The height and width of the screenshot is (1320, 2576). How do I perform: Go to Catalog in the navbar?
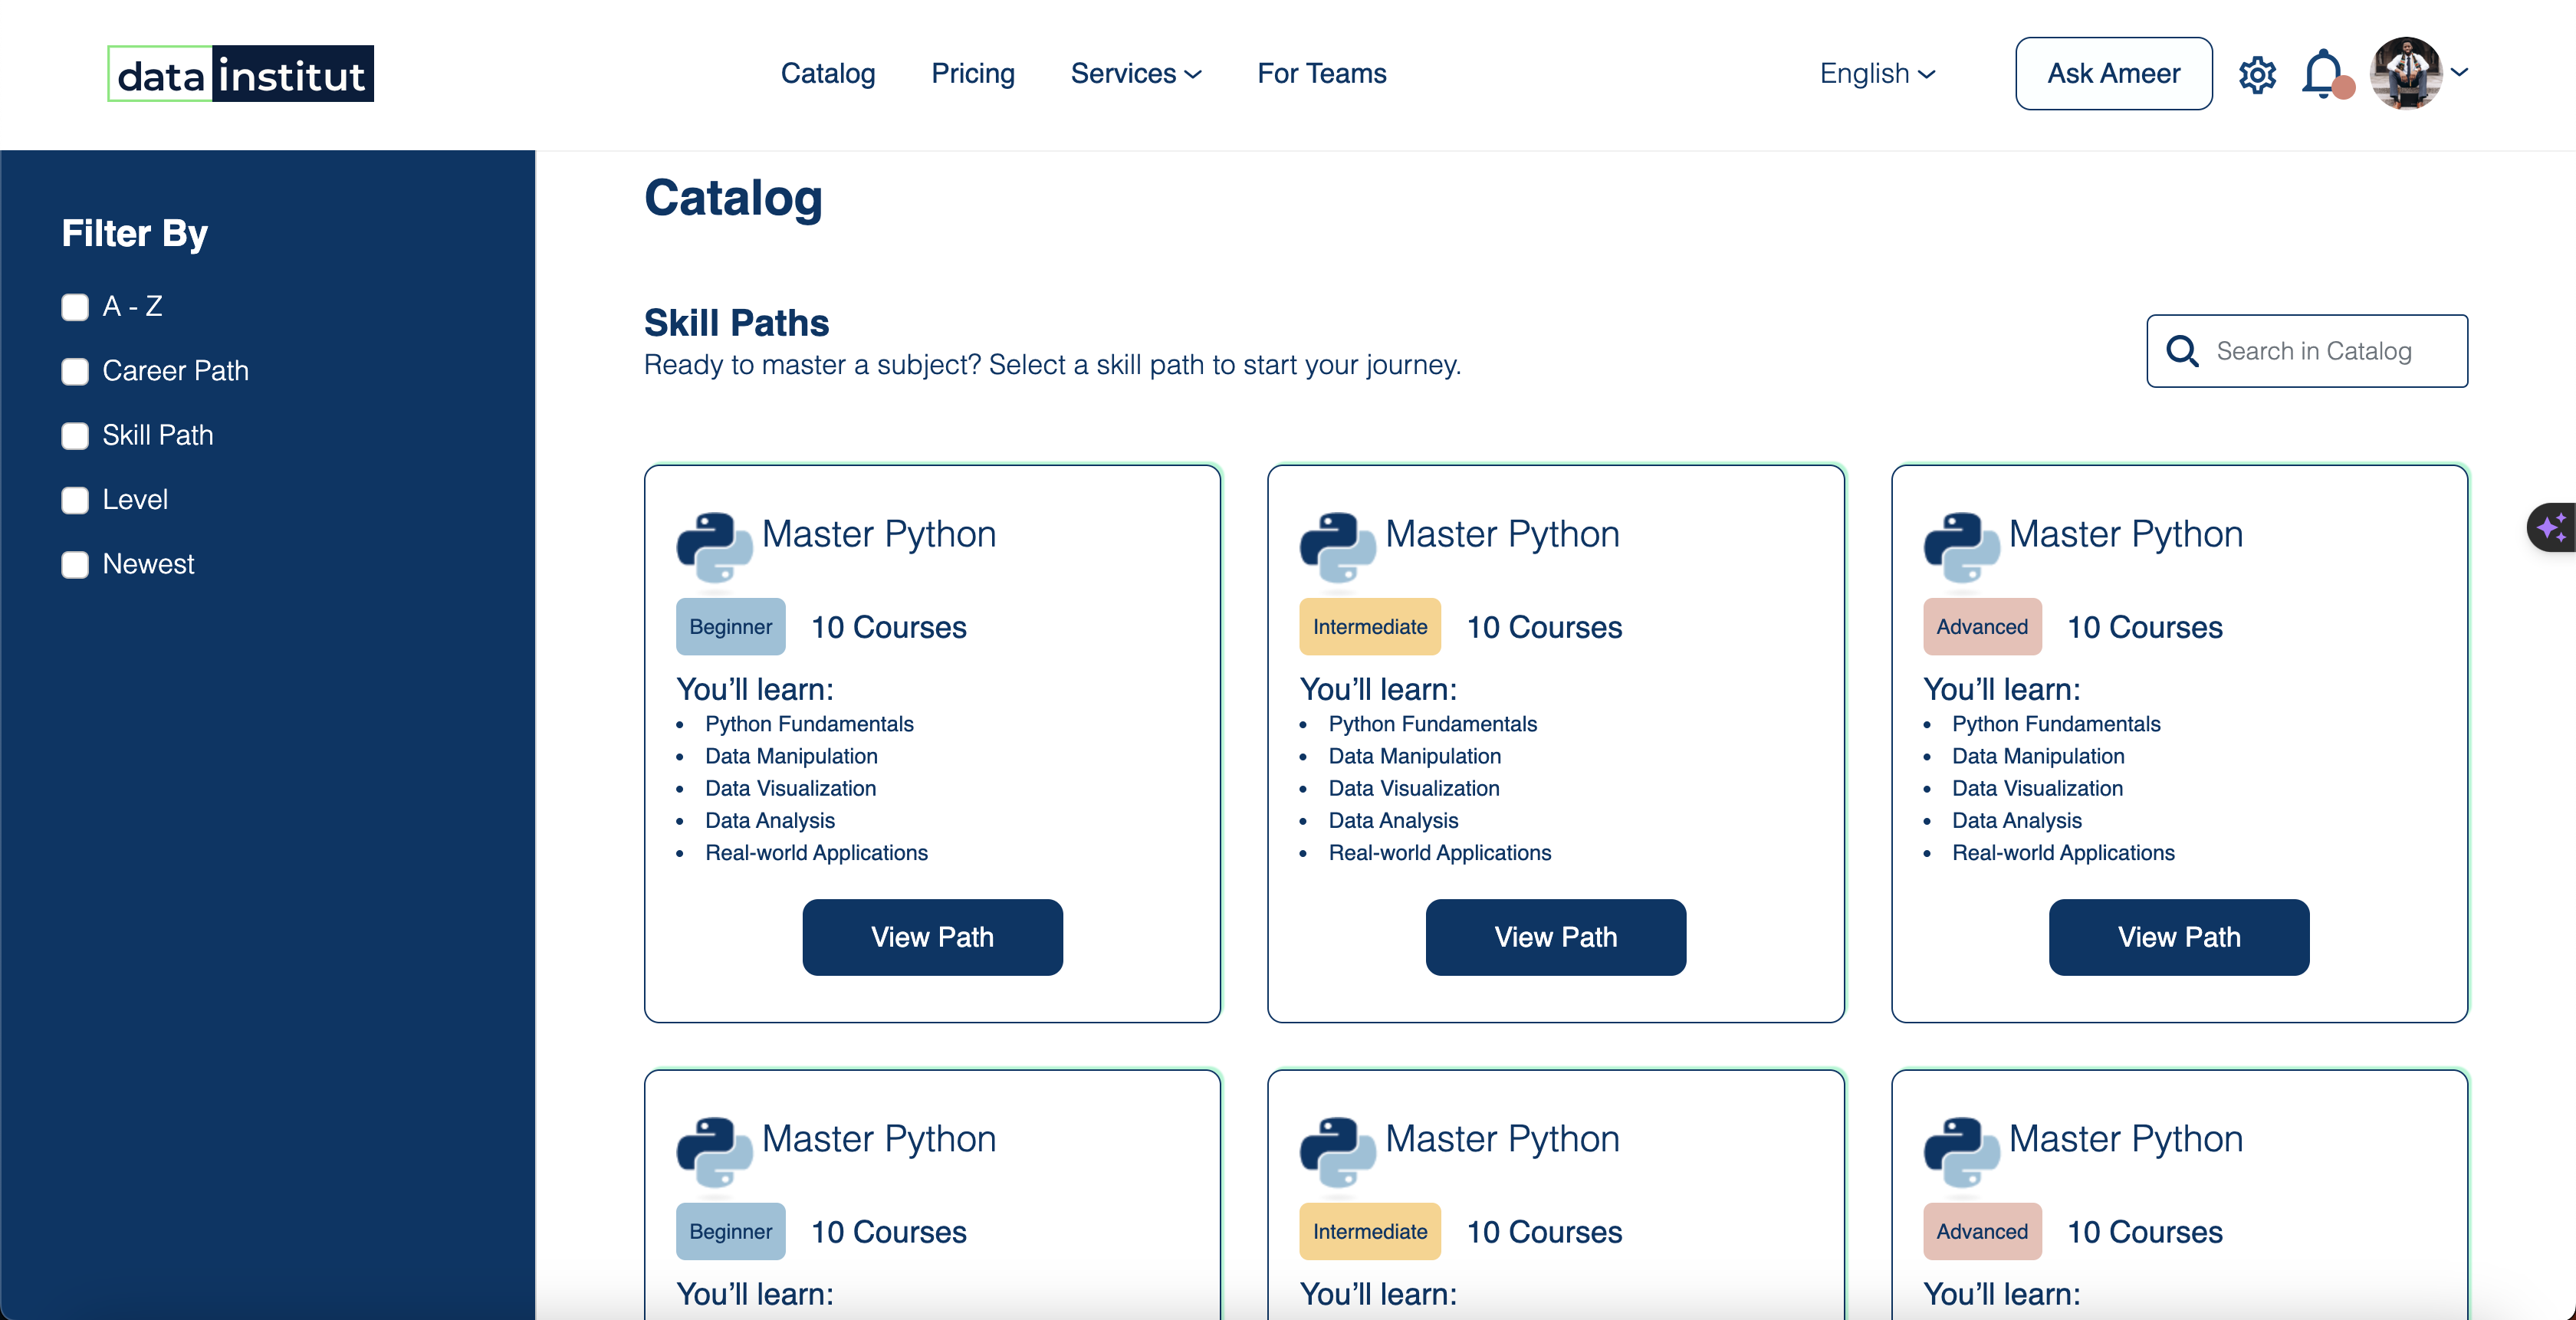coord(828,74)
